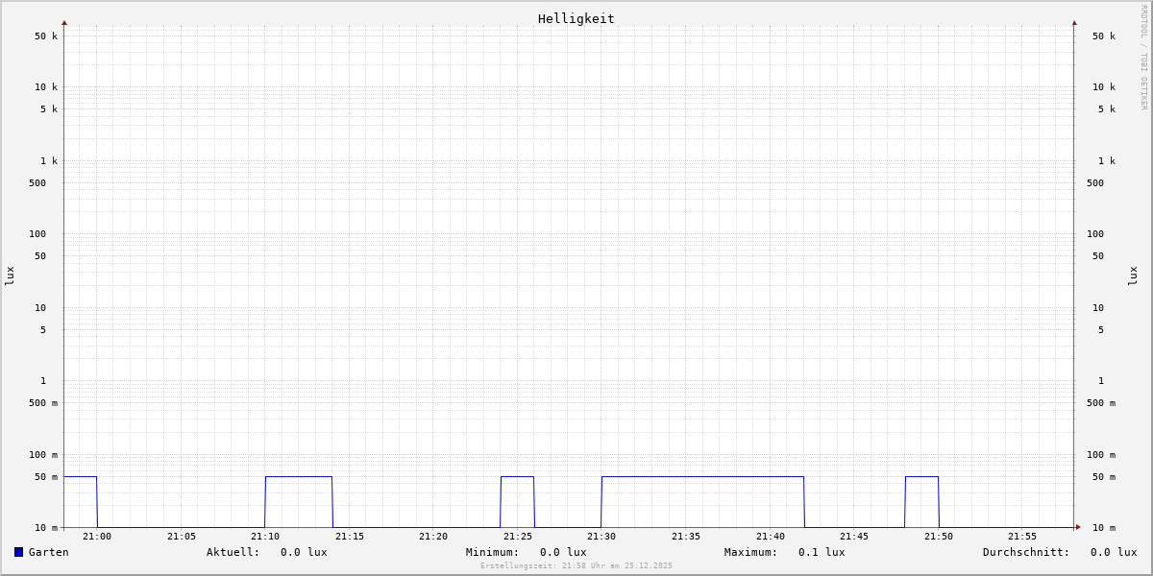This screenshot has height=576, width=1153.
Task: Click the 21:10 time axis label
Action: (265, 537)
